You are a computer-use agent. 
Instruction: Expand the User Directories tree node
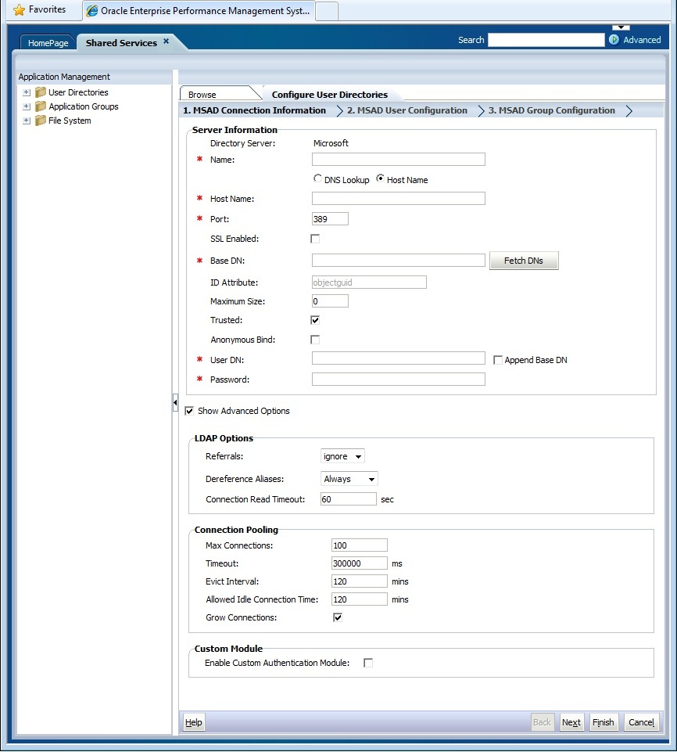coord(27,92)
